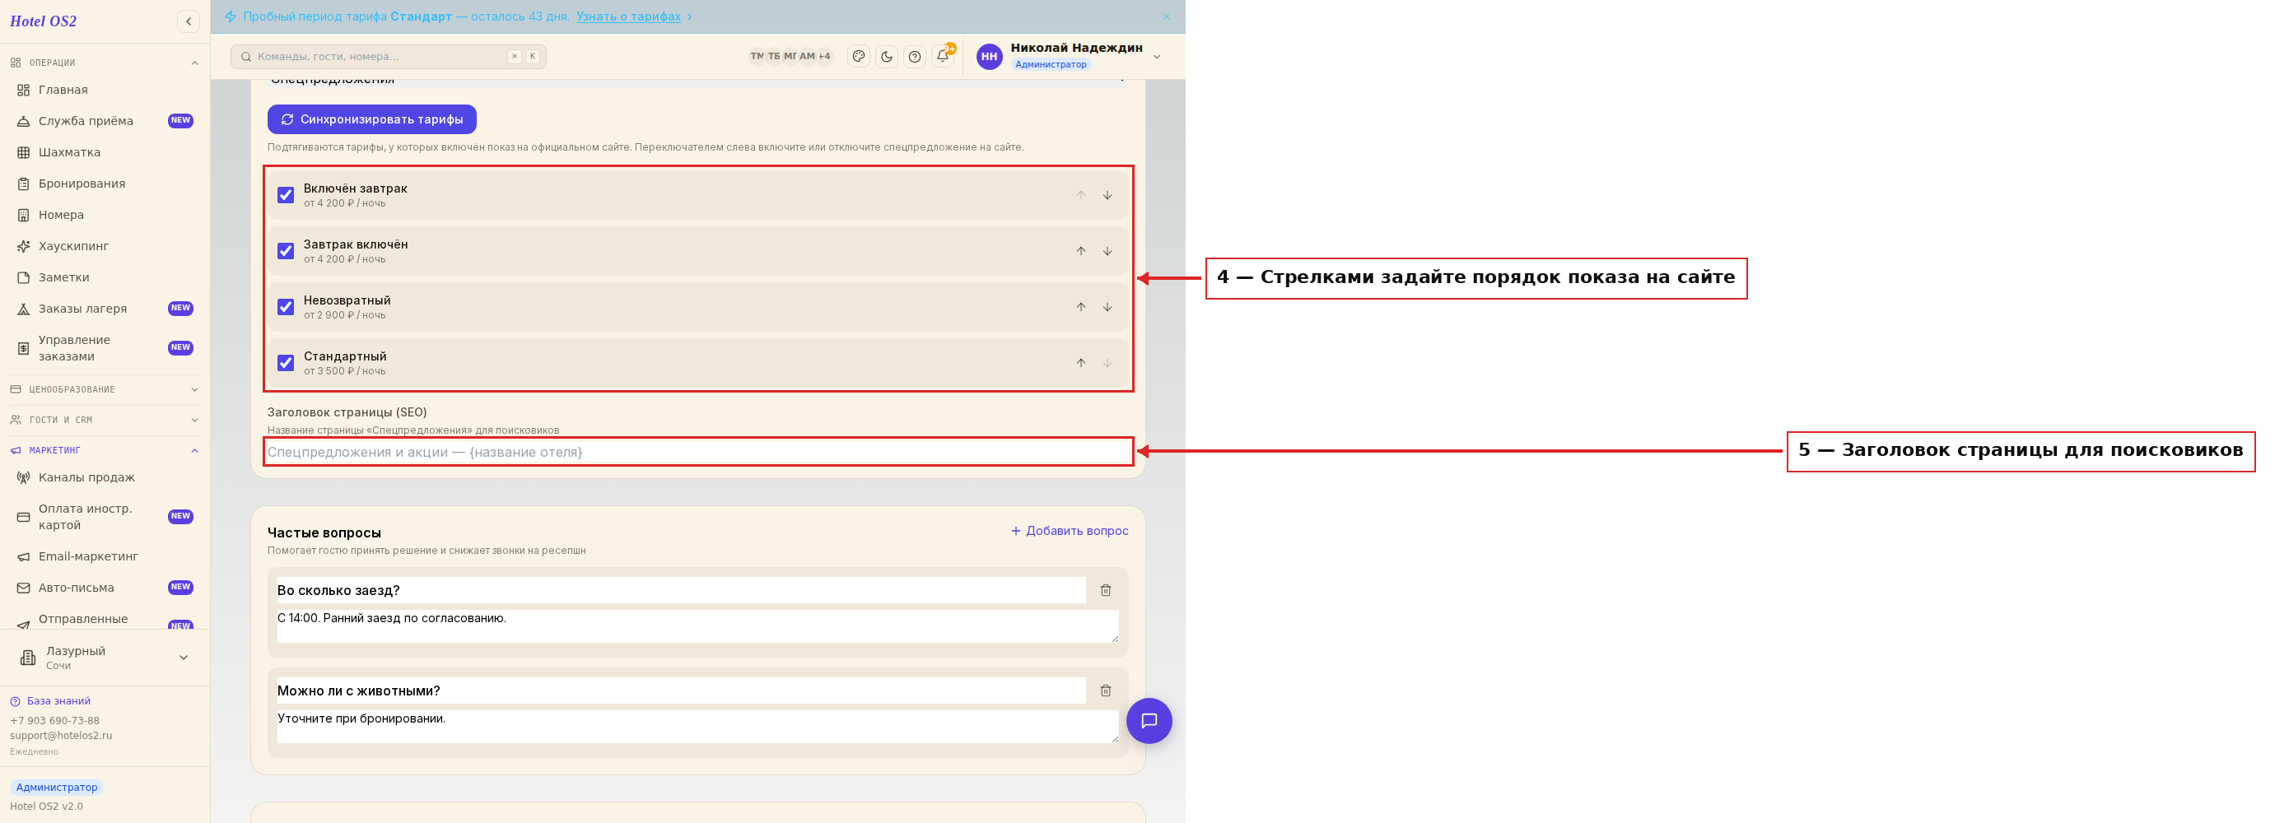Uncheck the 'Невозвратный' tariff
Screen dimensions: 2275x823
point(285,307)
